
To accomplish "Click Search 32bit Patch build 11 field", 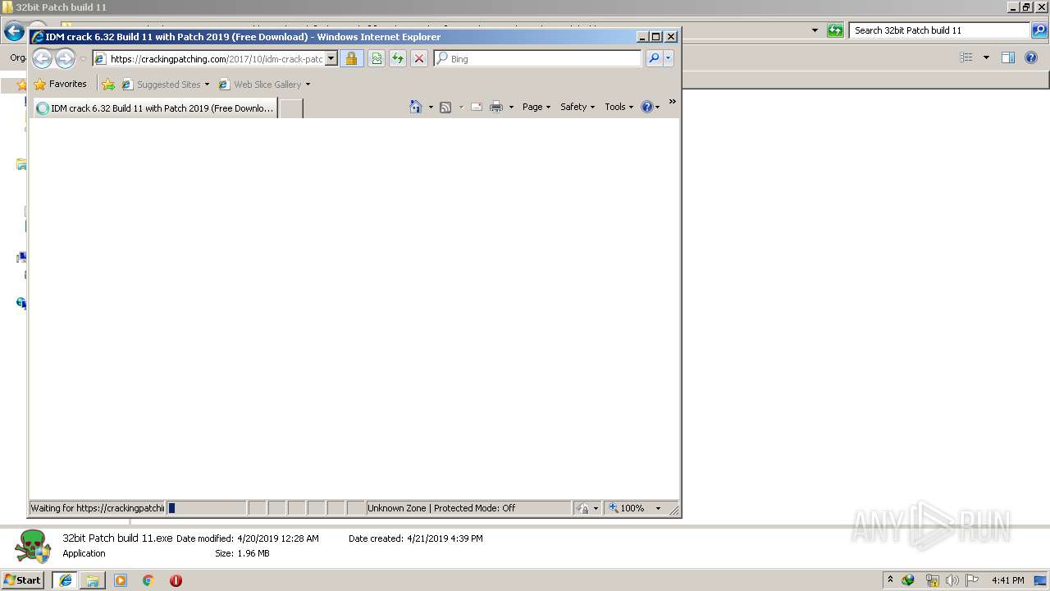I will point(939,30).
